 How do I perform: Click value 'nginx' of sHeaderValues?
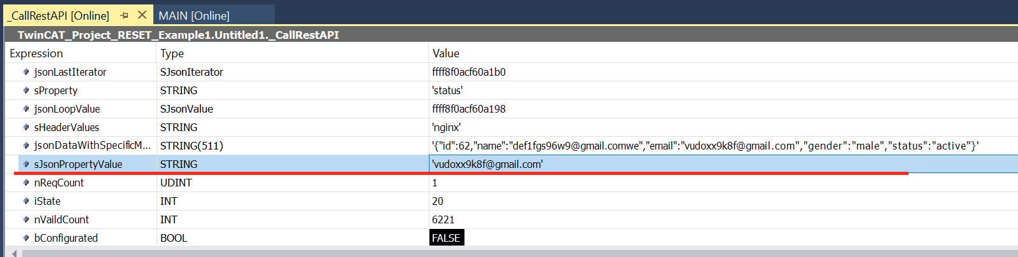coord(447,127)
